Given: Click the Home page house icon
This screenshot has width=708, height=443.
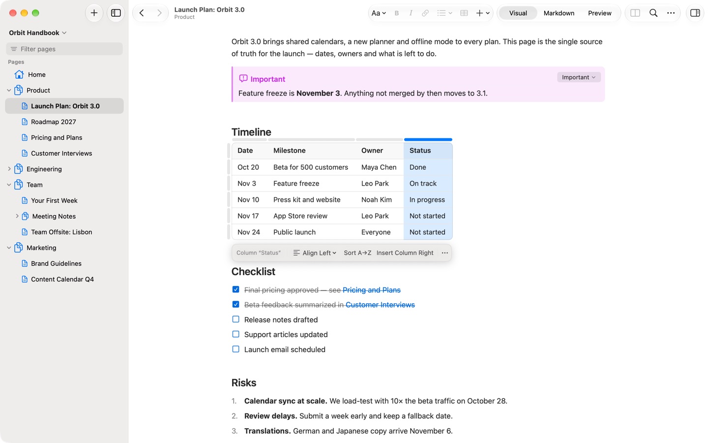Looking at the screenshot, I should 19,74.
